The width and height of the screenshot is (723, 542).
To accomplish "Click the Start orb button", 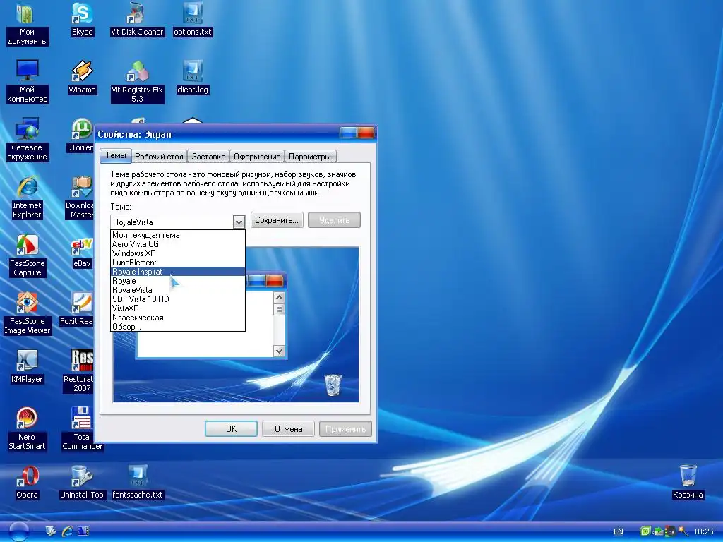I will click(x=18, y=531).
